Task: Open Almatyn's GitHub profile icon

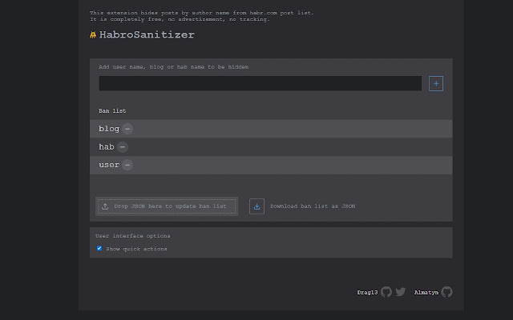Action: 446,292
